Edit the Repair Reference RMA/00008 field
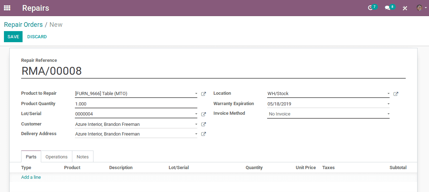The image size is (429, 192). [x=213, y=71]
